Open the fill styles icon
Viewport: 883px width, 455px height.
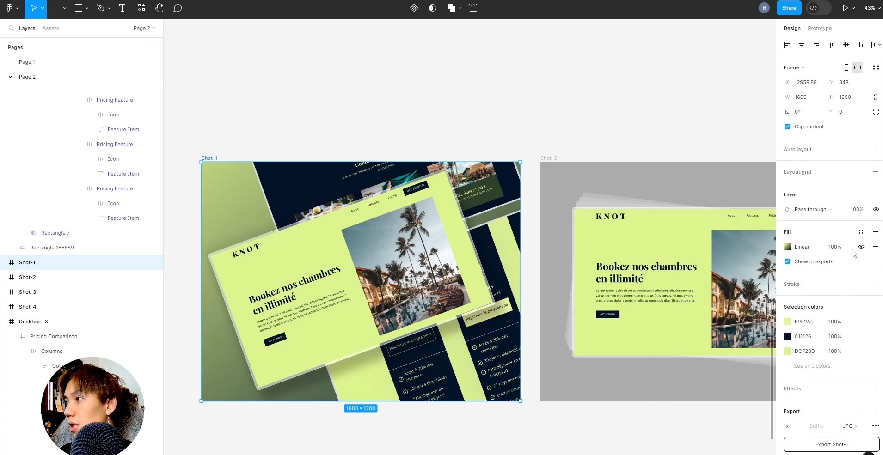coord(861,232)
